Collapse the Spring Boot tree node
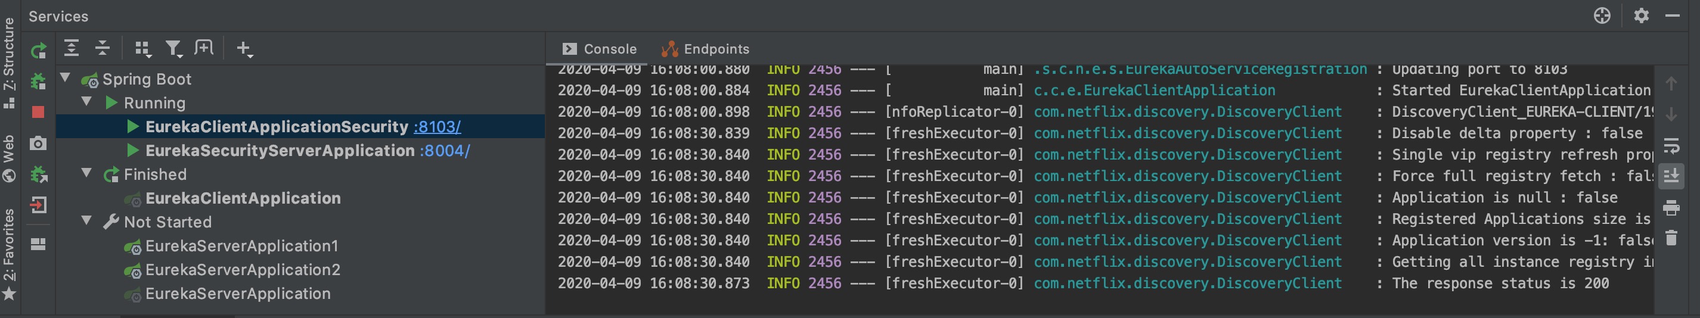The height and width of the screenshot is (318, 1700). point(66,78)
